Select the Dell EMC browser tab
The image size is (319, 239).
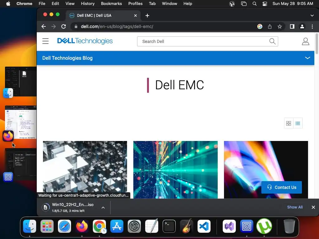coord(103,16)
